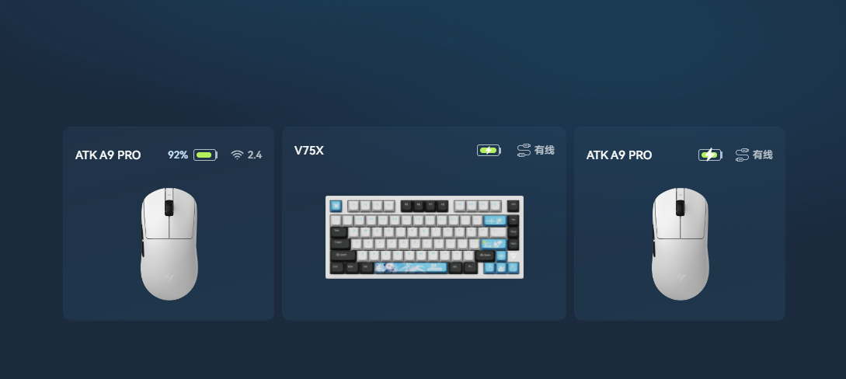Select the V75X keyboard image
This screenshot has width=846, height=379.
pyautogui.click(x=425, y=237)
